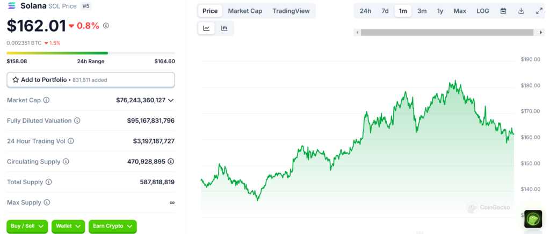Open the Wallet dropdown
Viewport: 550px width, 234px height.
(x=68, y=227)
